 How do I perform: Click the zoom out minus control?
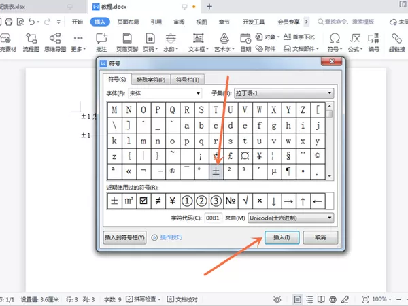(x=398, y=299)
